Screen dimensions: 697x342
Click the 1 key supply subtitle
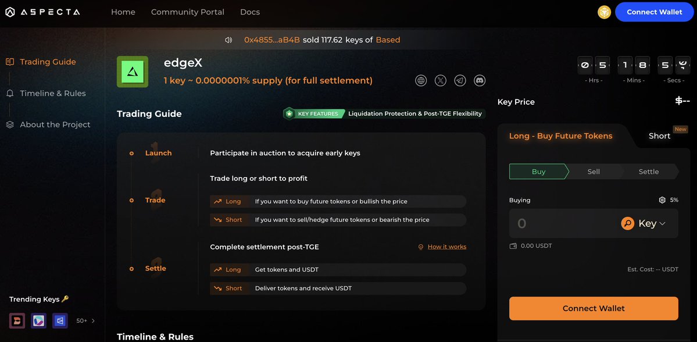click(x=268, y=81)
